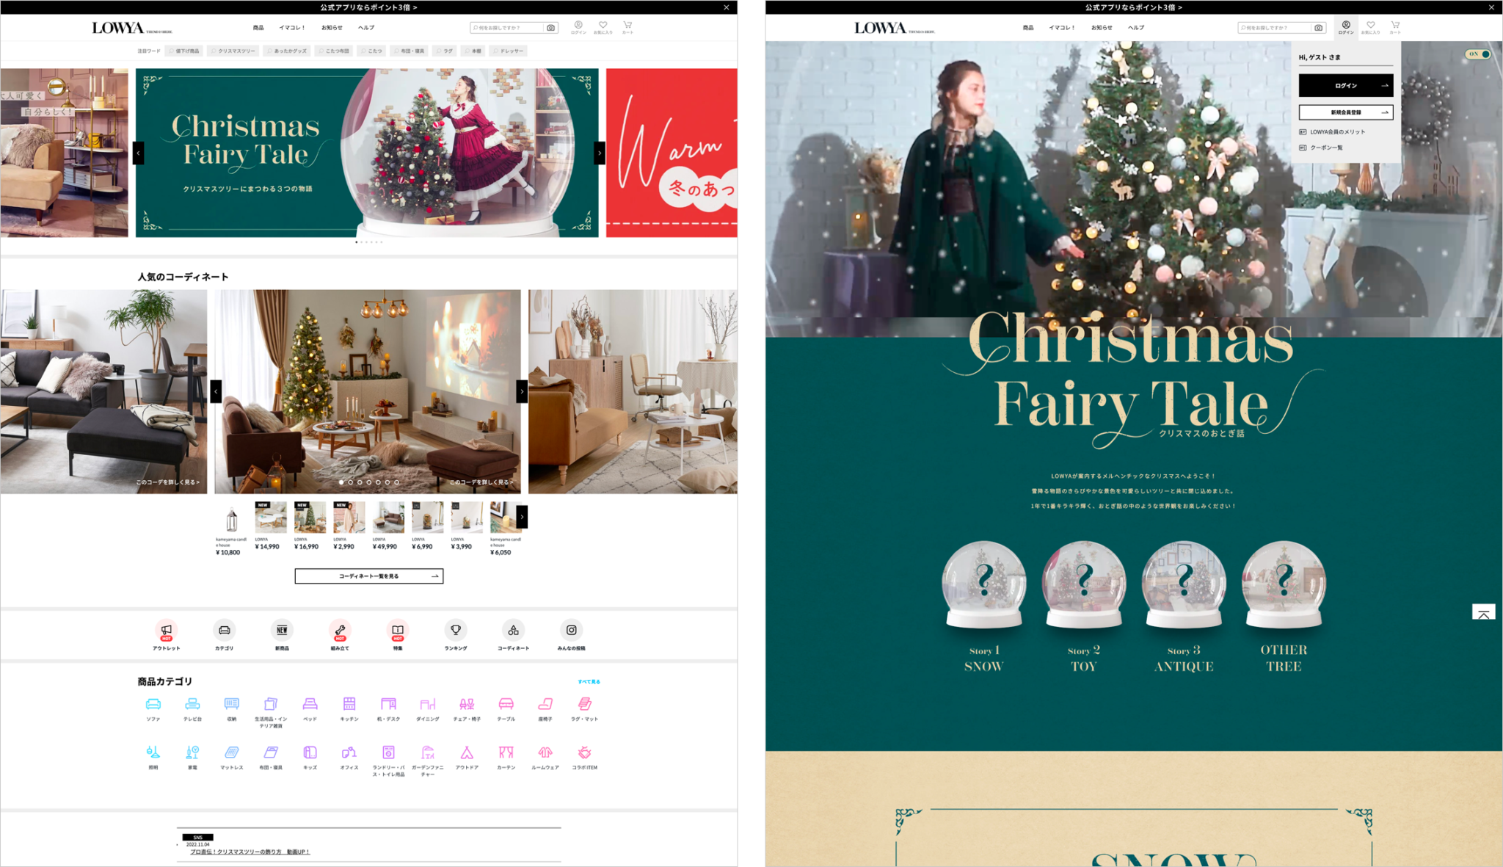Open the 商品 menu in the header
Image resolution: width=1503 pixels, height=867 pixels.
[258, 27]
